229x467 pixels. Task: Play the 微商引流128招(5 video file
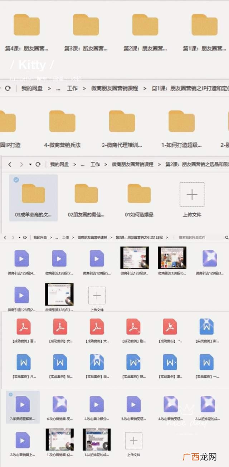pos(97,258)
